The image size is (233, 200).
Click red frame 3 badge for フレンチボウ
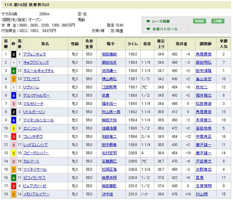[x=13, y=137]
